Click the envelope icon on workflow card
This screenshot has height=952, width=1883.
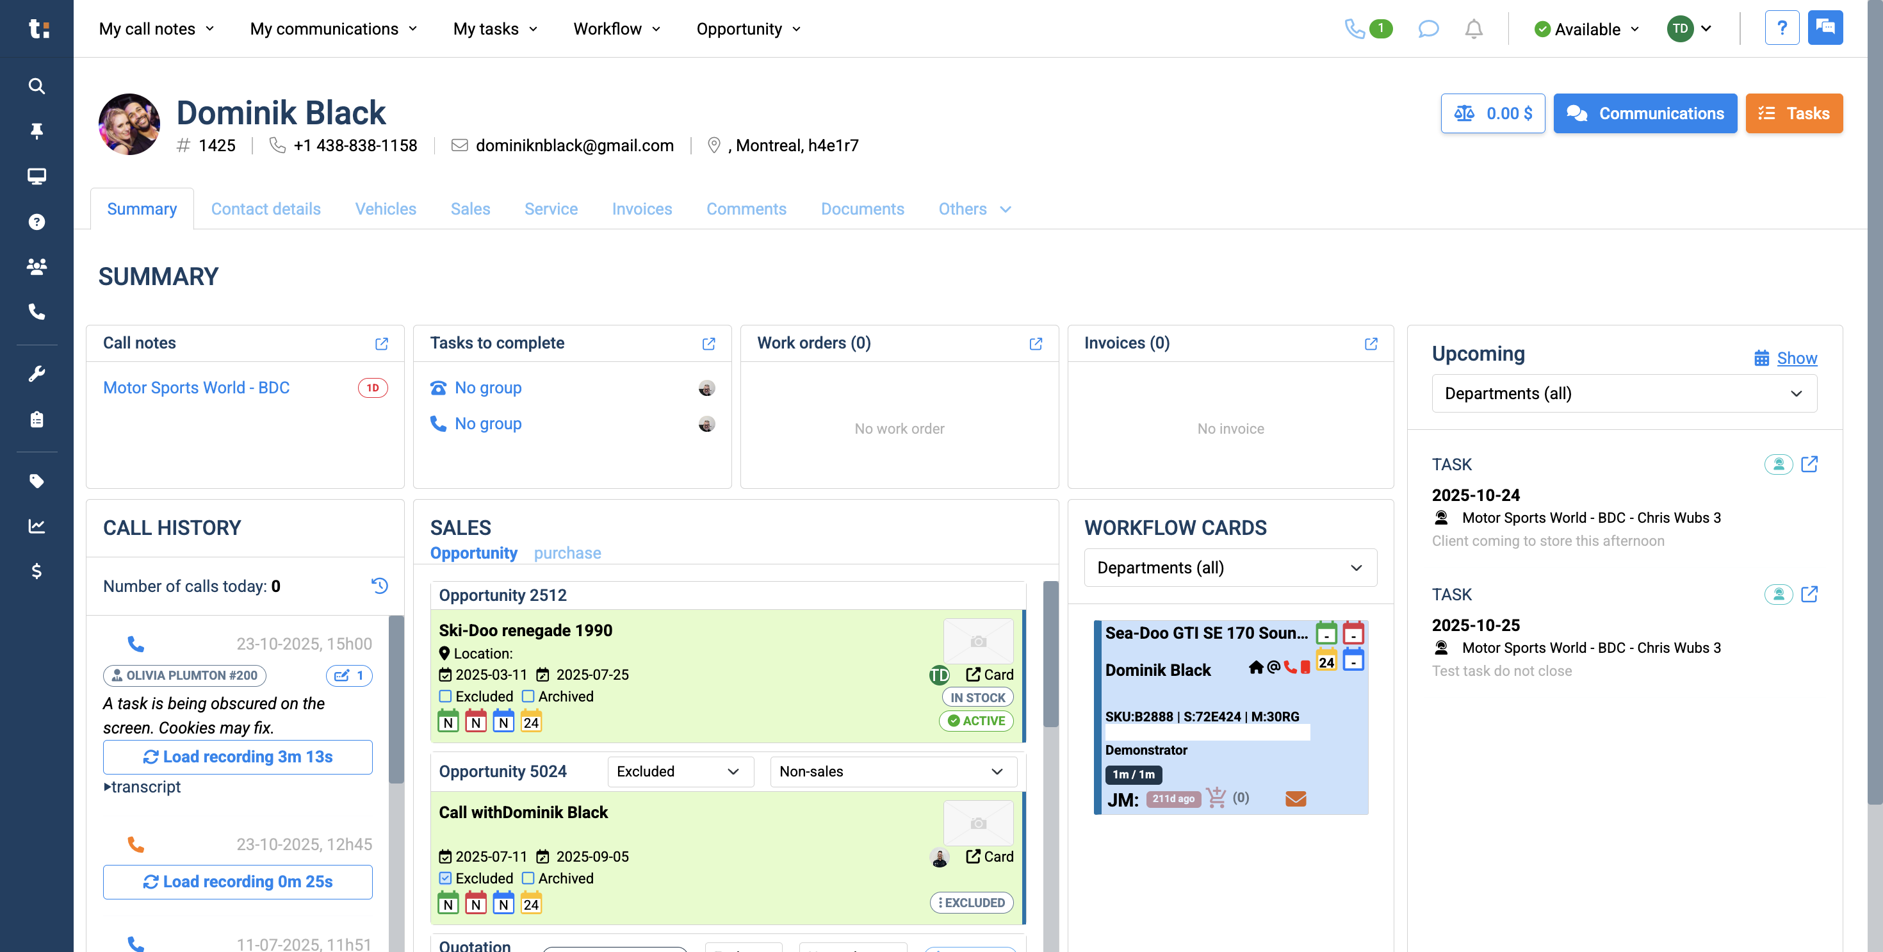[1295, 798]
